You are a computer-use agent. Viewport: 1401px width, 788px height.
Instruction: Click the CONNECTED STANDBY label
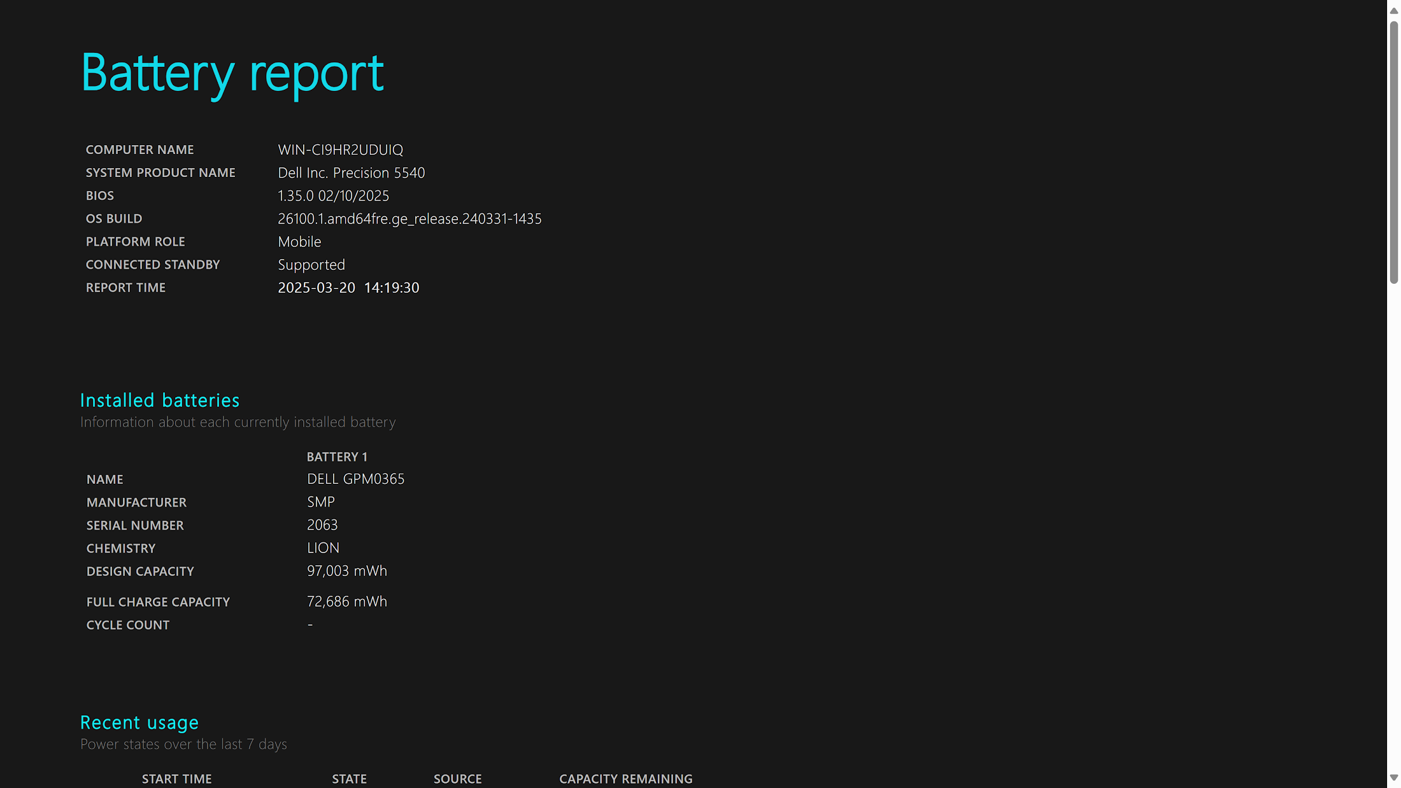click(153, 264)
